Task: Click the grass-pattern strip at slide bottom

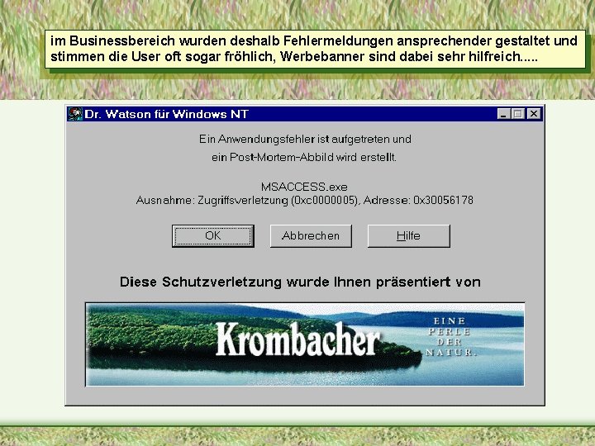Action: (x=297, y=436)
